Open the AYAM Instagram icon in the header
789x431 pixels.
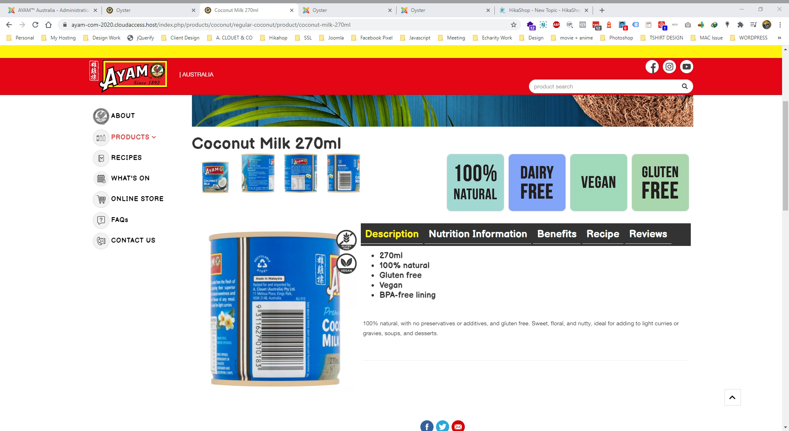point(669,67)
